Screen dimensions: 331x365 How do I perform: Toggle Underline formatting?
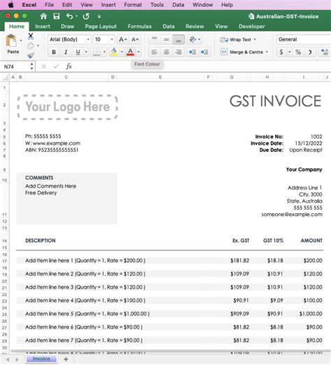coord(78,52)
